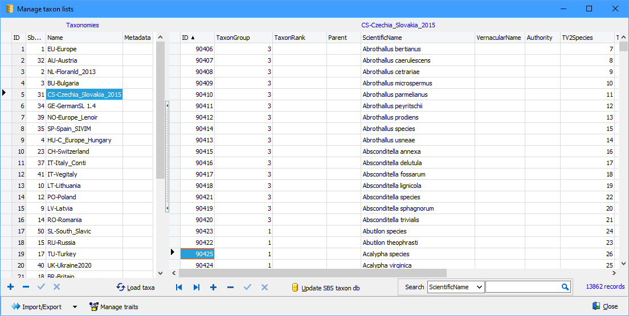Jump to the first taxon record

point(179,288)
